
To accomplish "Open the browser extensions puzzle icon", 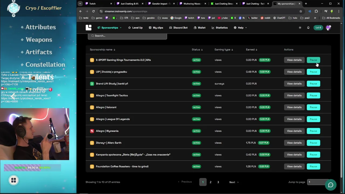I will coord(316,11).
